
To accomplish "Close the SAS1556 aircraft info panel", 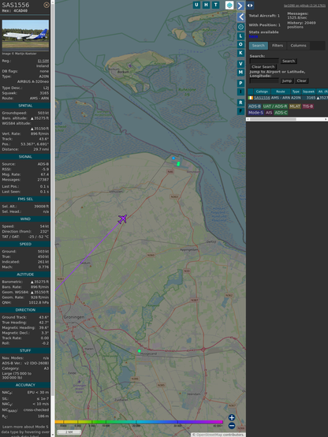I will tap(47, 5).
